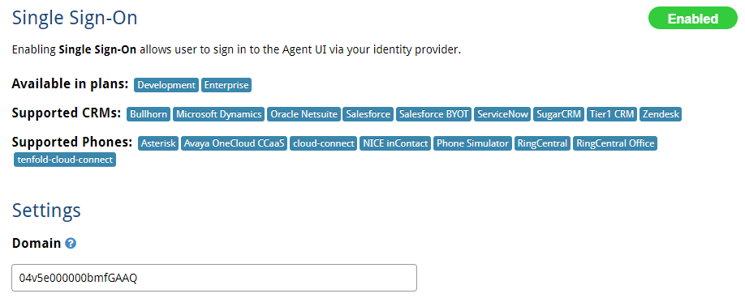Select the SugarCRM tag
The image size is (745, 298).
[x=558, y=114]
